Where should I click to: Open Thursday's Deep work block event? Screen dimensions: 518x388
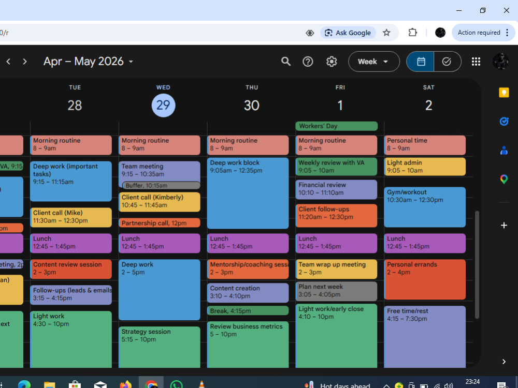click(x=248, y=193)
